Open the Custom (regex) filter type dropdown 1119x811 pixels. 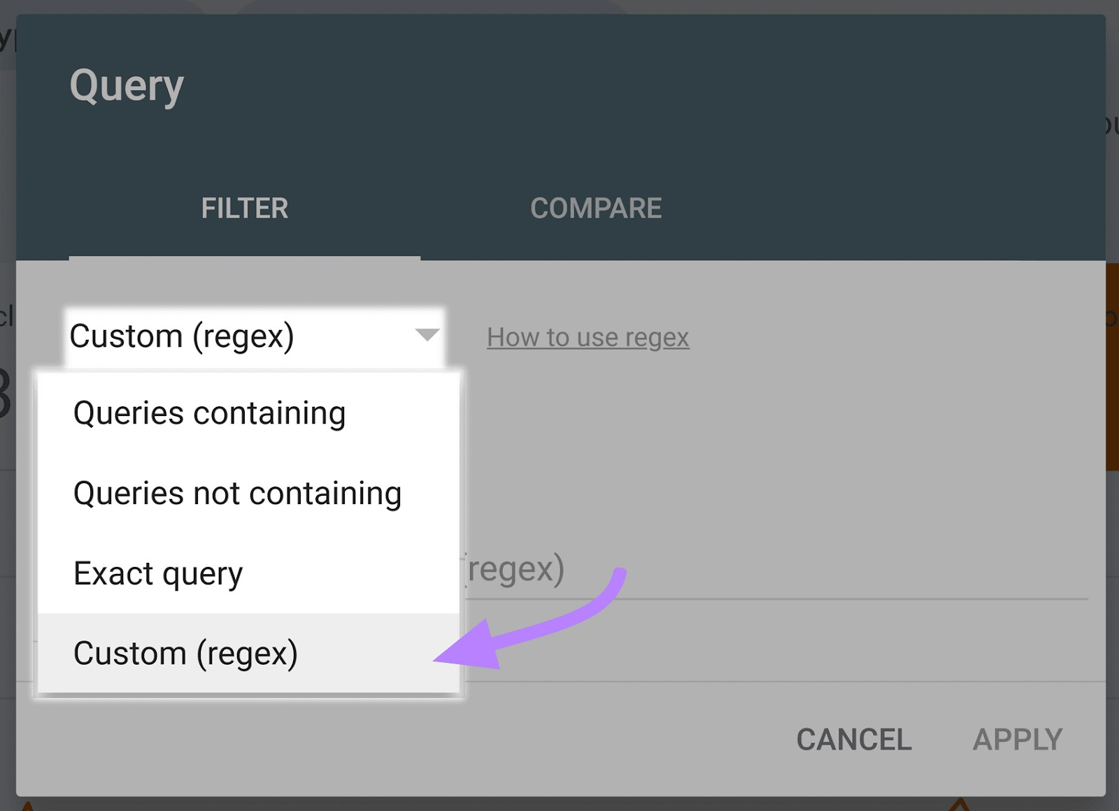tap(255, 337)
